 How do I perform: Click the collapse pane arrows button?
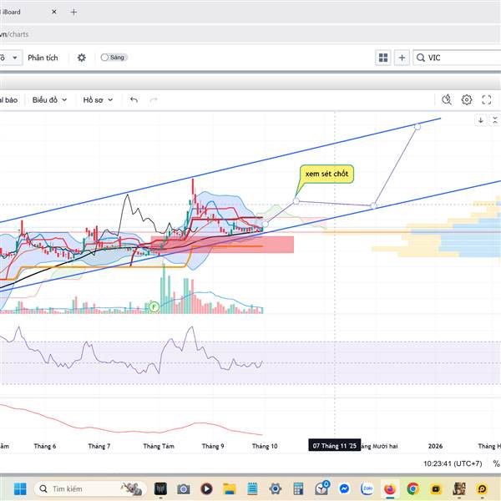coord(495,120)
